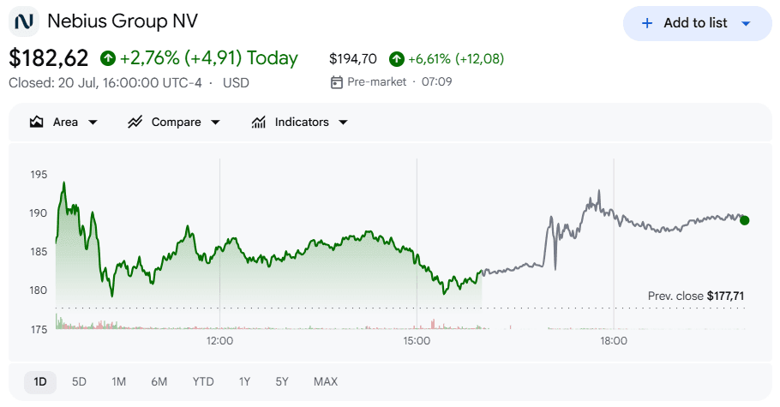Show the YTD time range
Viewport: 780px width, 407px height.
(x=203, y=381)
